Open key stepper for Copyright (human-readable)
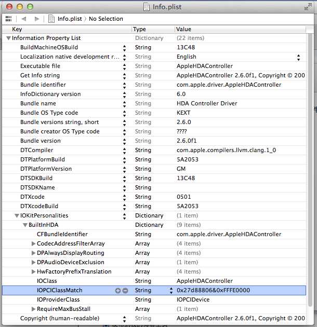 [x=124, y=319]
